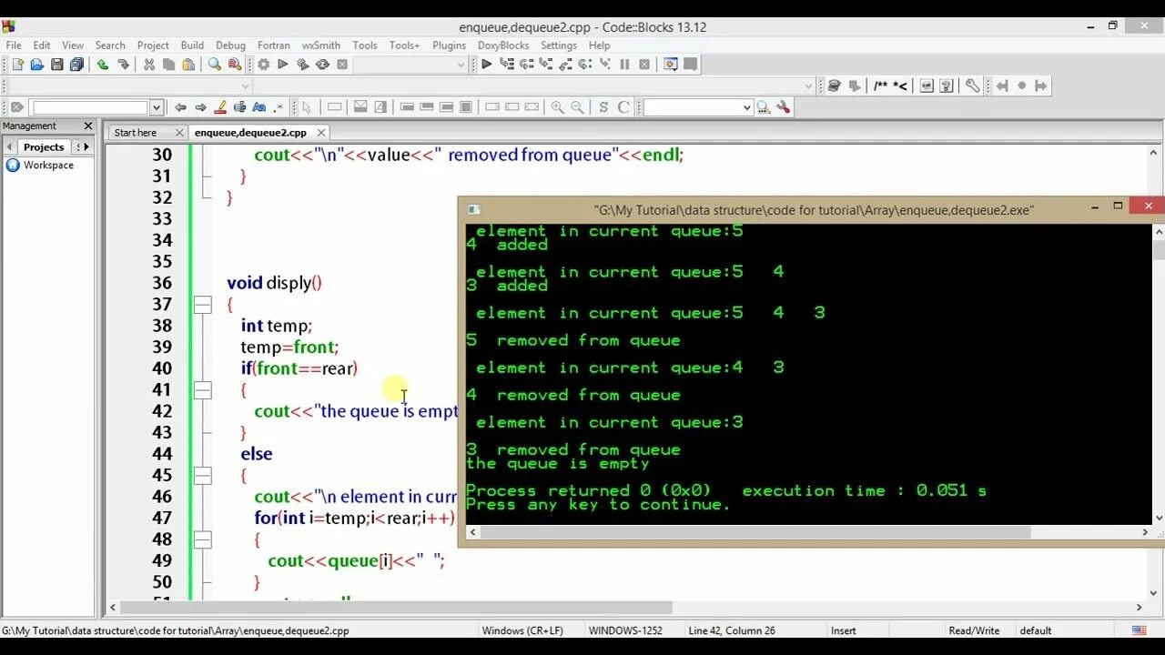The image size is (1165, 655).
Task: Open the Edit menu
Action: [42, 45]
